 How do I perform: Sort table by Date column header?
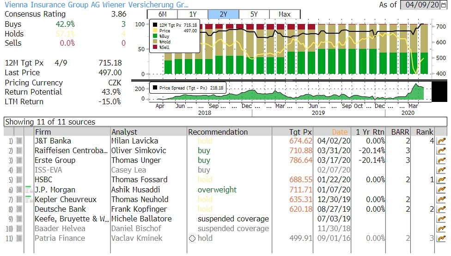click(332, 132)
